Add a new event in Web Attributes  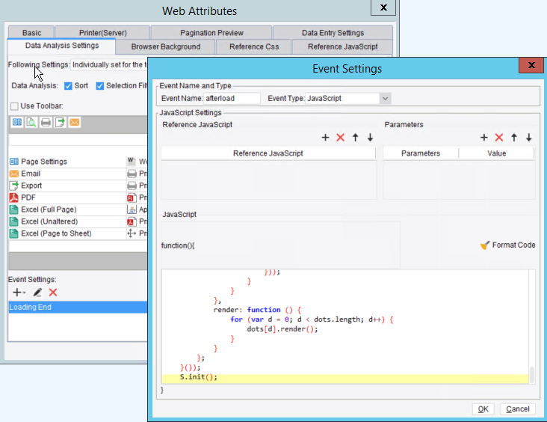19,293
